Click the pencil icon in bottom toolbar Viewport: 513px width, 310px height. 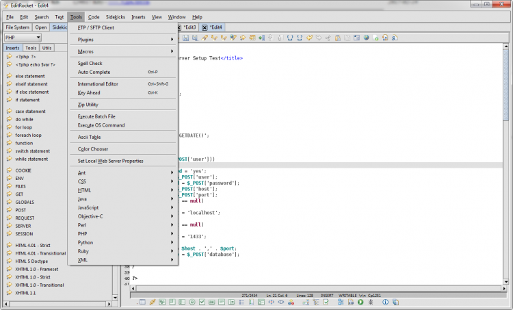pyautogui.click(x=153, y=302)
